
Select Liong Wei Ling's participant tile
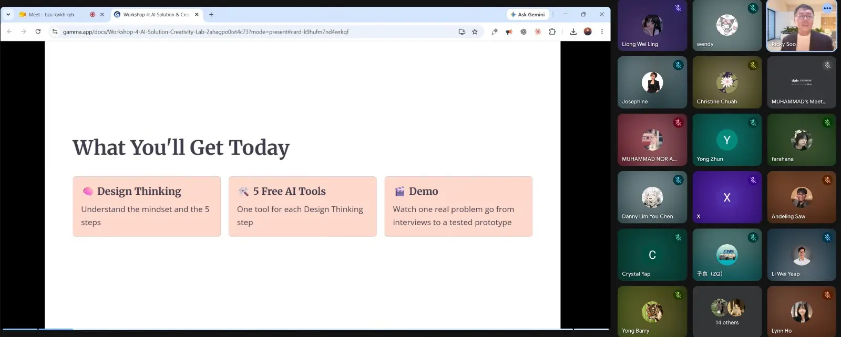tap(652, 25)
